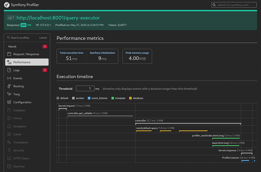Open the Request / Response panel
Screen dimensions: 261x172
pyautogui.click(x=27, y=54)
